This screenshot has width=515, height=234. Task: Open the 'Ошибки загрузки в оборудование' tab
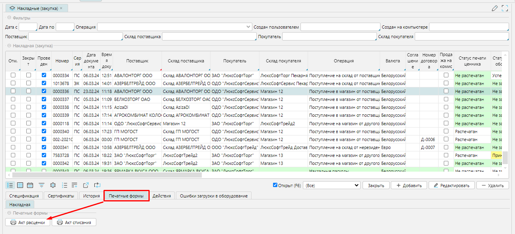pyautogui.click(x=213, y=196)
